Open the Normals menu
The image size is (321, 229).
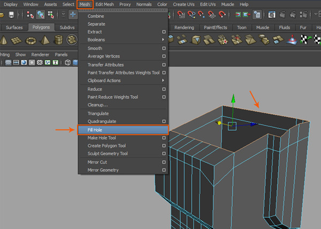click(x=144, y=4)
